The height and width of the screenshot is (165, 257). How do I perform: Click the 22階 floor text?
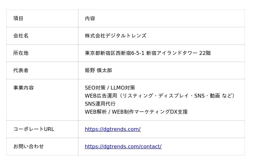point(205,53)
